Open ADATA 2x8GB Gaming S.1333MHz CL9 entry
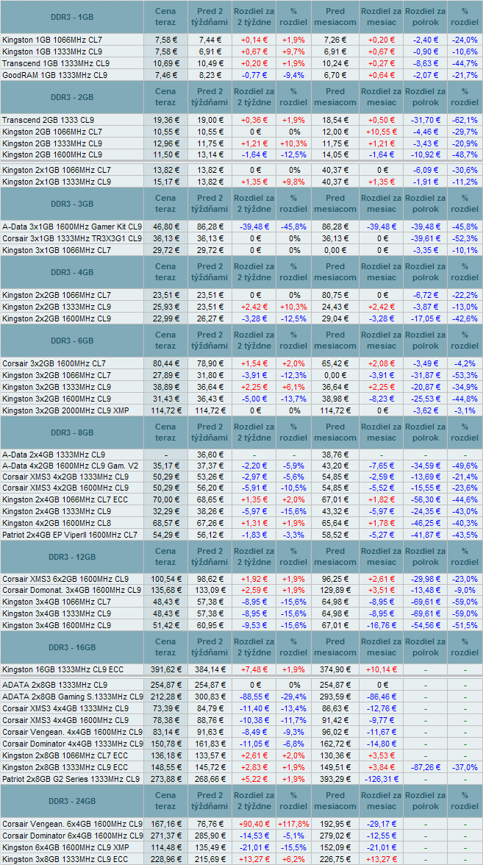Image resolution: width=483 pixels, height=865 pixels. pyautogui.click(x=72, y=696)
